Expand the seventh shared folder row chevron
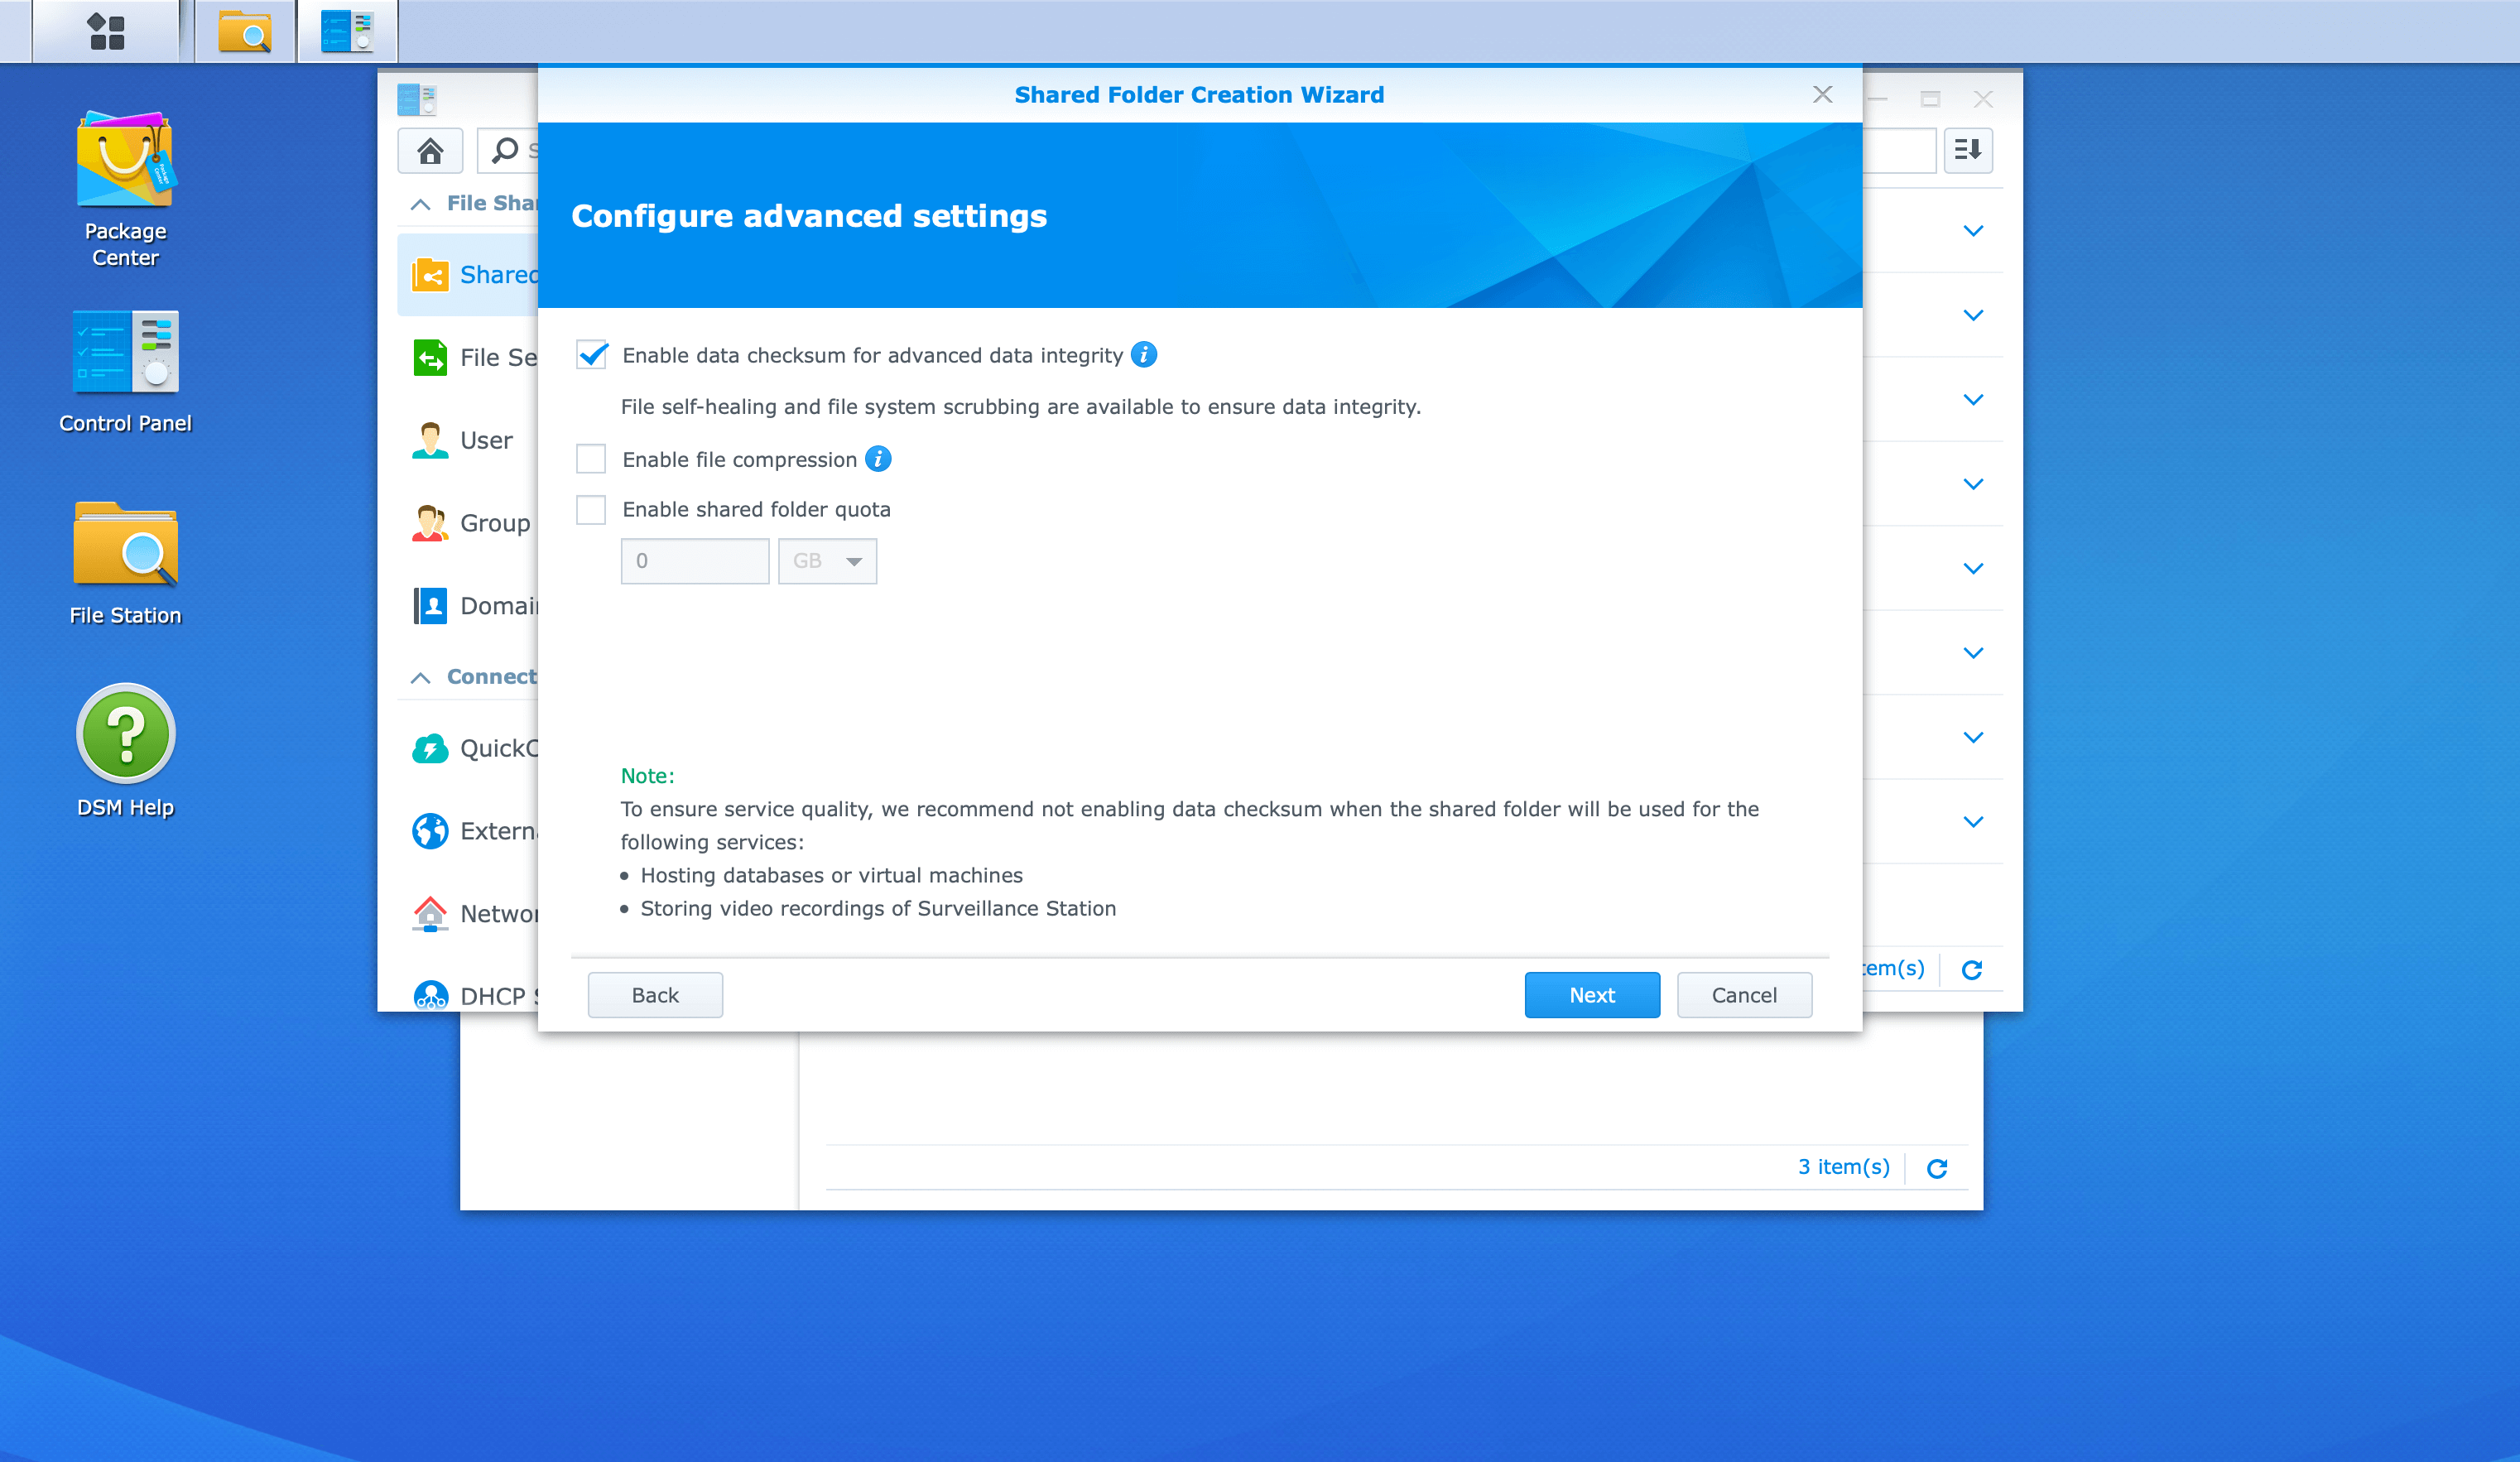Image resolution: width=2520 pixels, height=1462 pixels. (1973, 737)
